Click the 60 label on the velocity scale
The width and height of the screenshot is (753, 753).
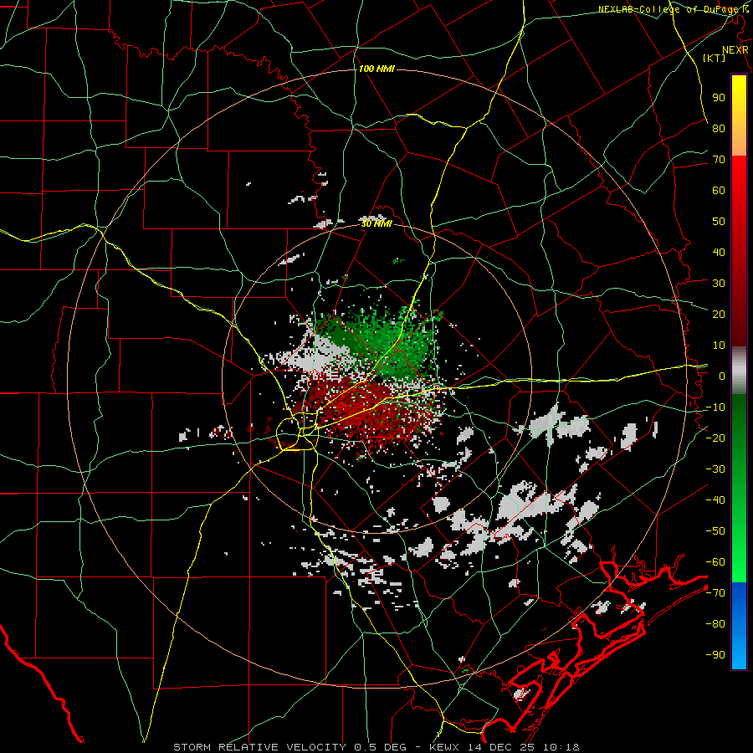pos(719,191)
